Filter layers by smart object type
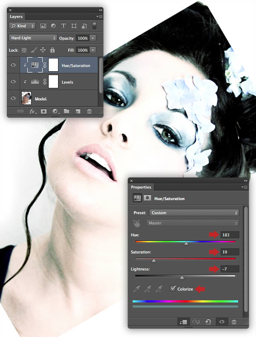256x337 pixels. [84, 26]
